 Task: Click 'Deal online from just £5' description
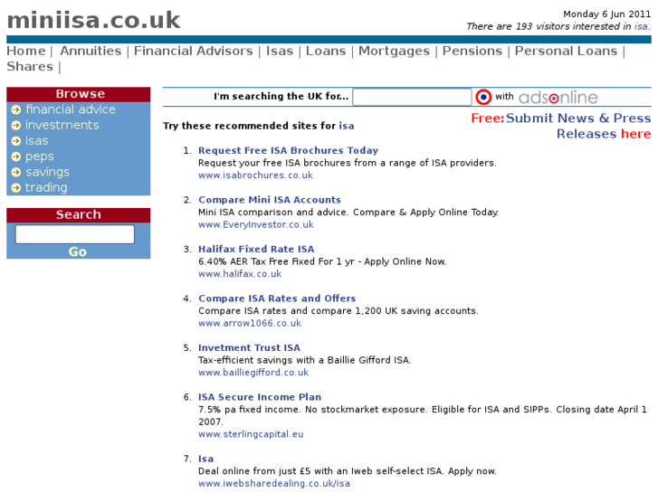click(x=347, y=470)
